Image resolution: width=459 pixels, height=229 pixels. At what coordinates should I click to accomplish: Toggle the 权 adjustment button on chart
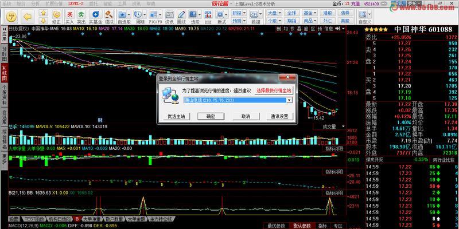(292, 28)
